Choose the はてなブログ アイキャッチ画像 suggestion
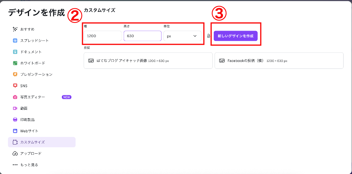Viewport: 352px width, 174px height. pyautogui.click(x=148, y=61)
